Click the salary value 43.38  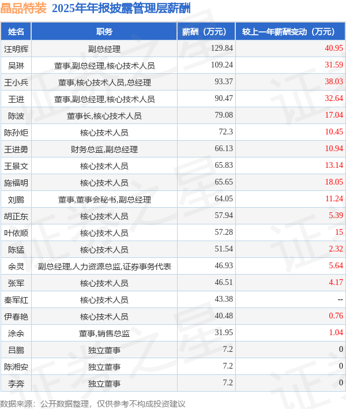pos(223,299)
